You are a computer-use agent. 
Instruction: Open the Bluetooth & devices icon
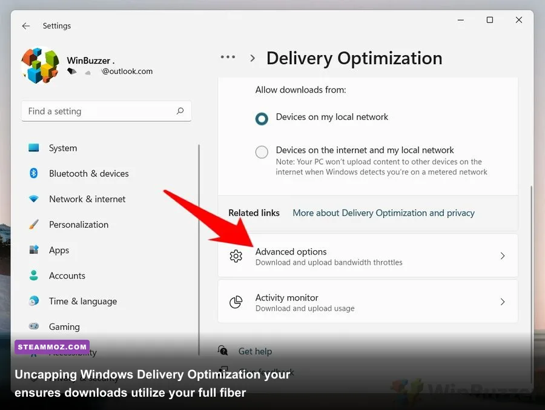click(34, 173)
